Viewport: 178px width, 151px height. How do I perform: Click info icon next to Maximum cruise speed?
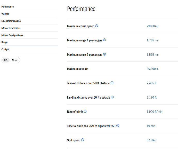pyautogui.click(x=96, y=26)
